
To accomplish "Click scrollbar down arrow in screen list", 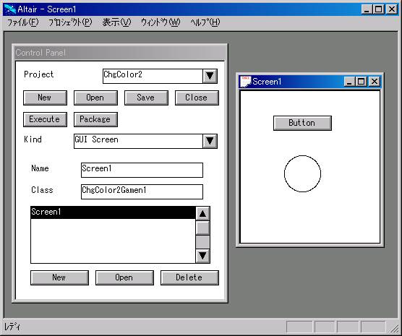I will [202, 256].
